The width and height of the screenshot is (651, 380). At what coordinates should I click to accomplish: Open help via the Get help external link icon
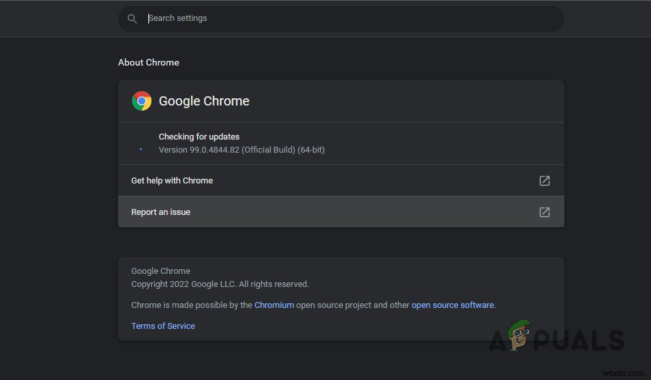pyautogui.click(x=544, y=180)
